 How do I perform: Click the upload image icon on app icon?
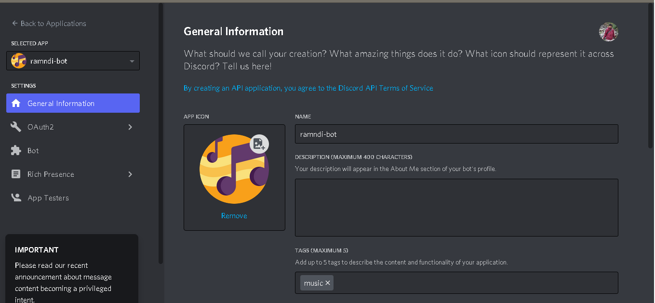click(259, 144)
